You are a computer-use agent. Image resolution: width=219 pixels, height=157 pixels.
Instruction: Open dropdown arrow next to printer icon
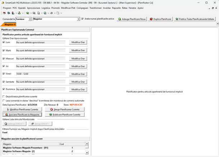tap(55, 13)
